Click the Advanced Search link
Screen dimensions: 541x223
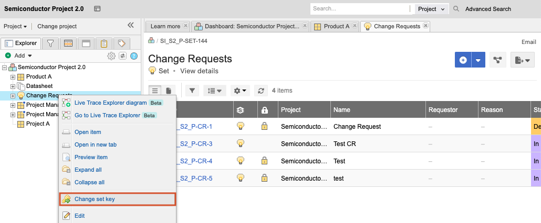tap(488, 9)
